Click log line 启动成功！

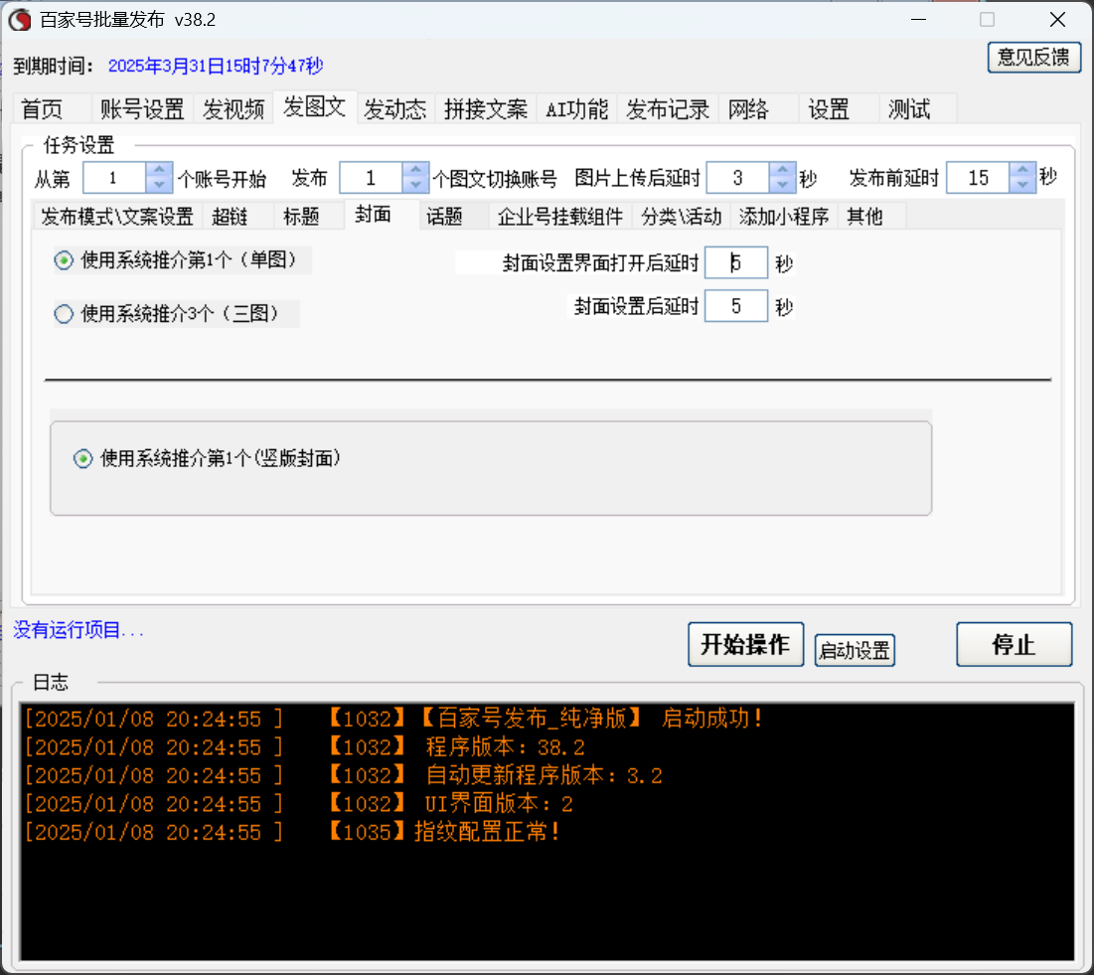(393, 719)
